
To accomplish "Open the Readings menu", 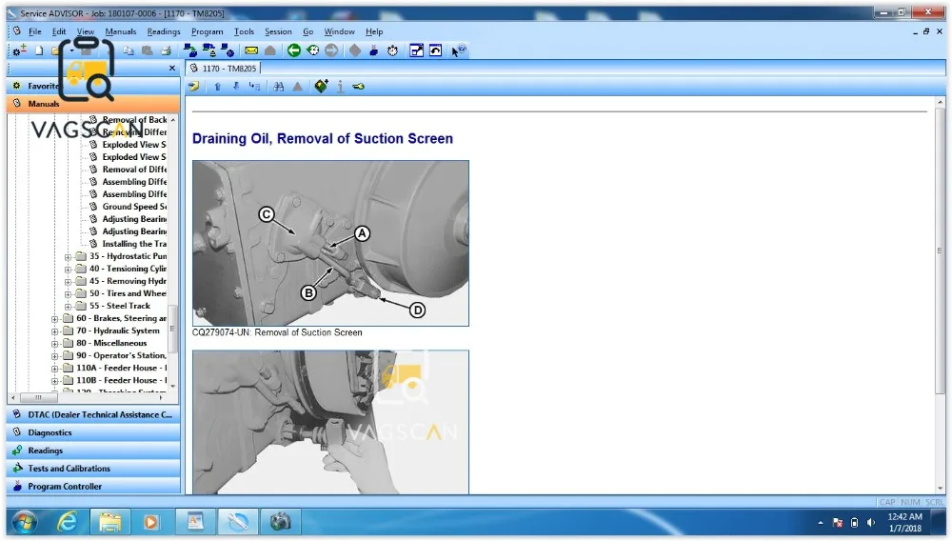I will click(164, 31).
